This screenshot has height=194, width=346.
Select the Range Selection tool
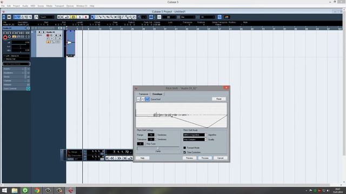coord(96,17)
